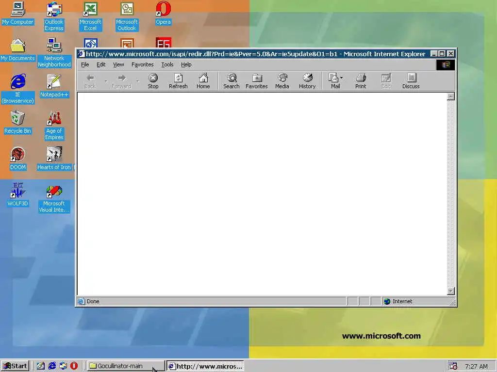The width and height of the screenshot is (497, 372).
Task: Select the Microsoft Outlook desktop icon
Action: (127, 16)
